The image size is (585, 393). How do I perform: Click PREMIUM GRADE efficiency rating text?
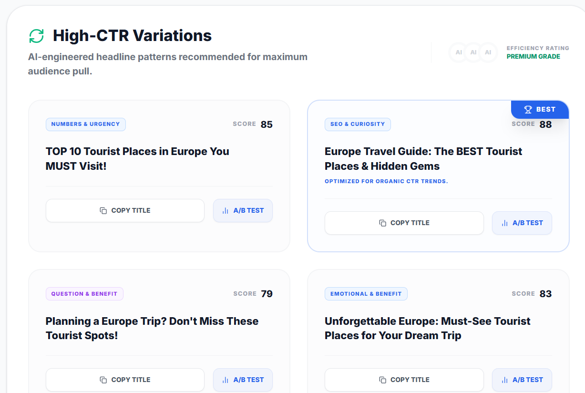(533, 56)
